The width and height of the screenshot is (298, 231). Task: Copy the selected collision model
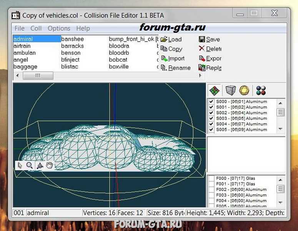coord(171,49)
